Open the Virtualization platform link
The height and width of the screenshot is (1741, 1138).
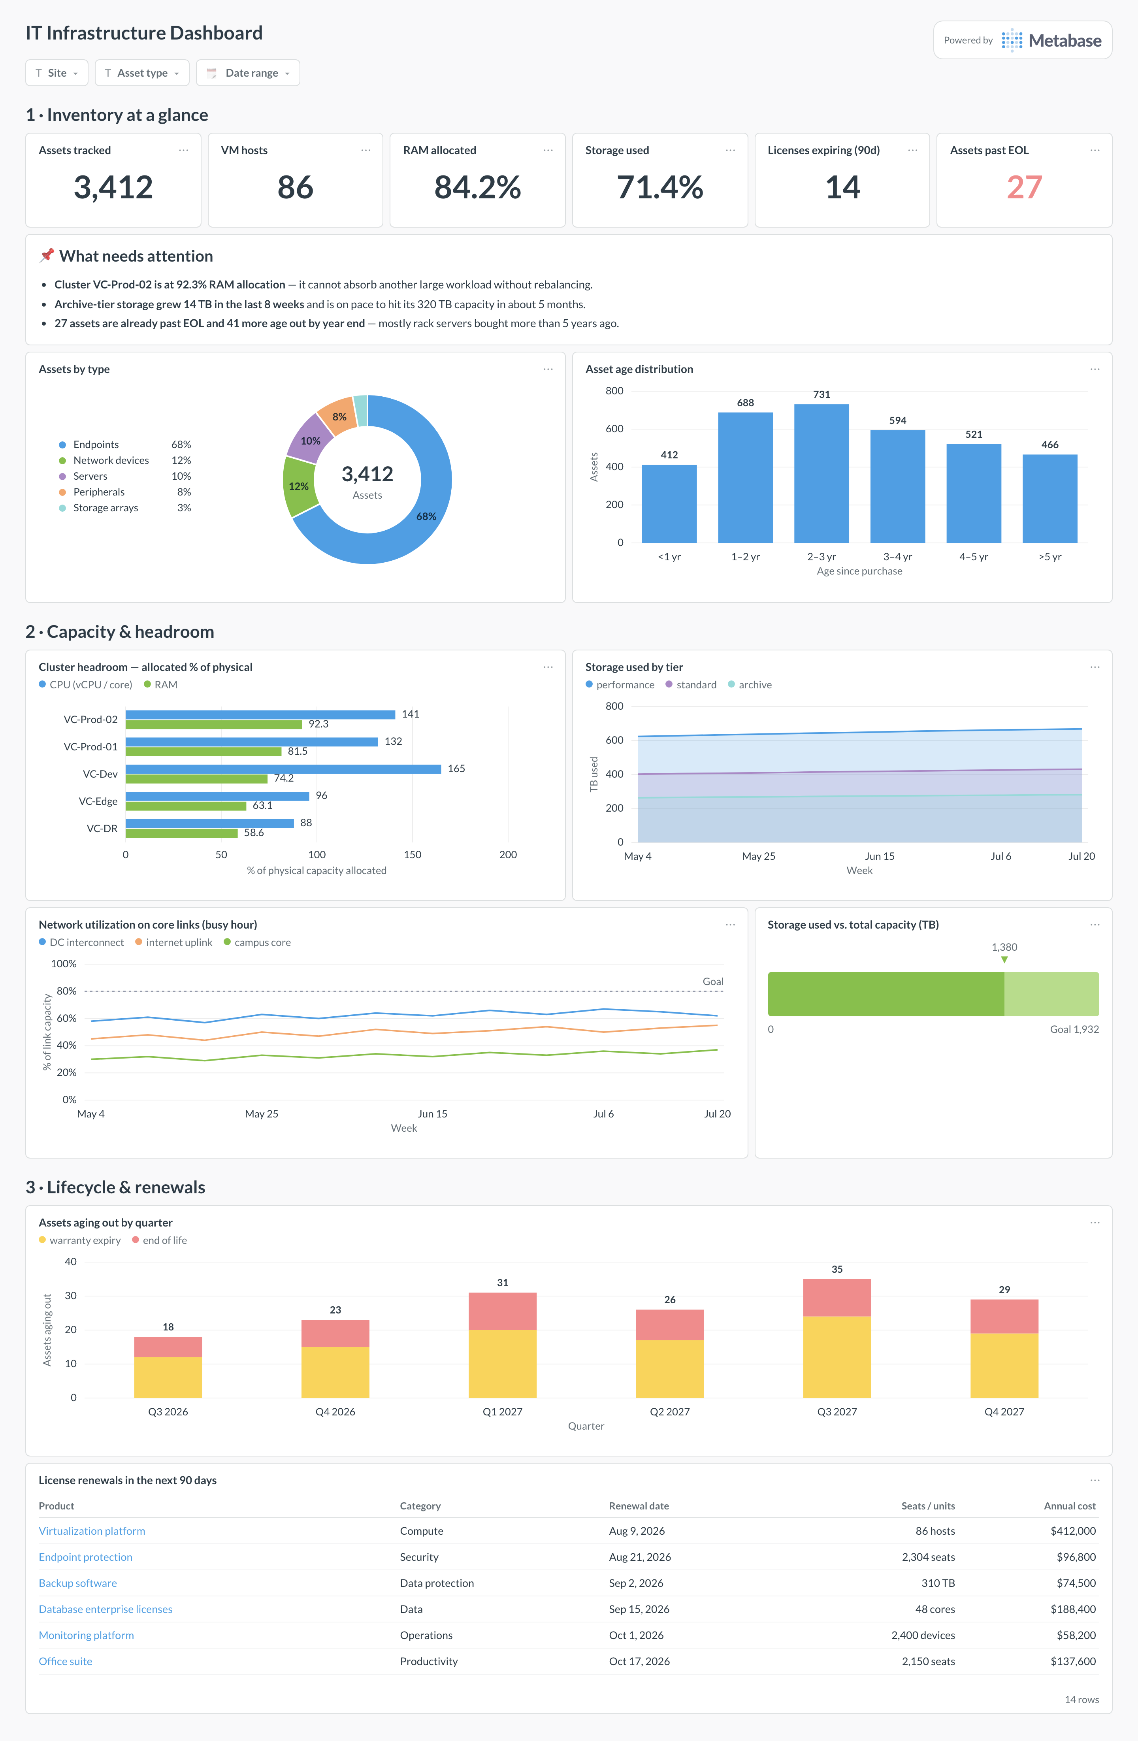pyautogui.click(x=92, y=1531)
